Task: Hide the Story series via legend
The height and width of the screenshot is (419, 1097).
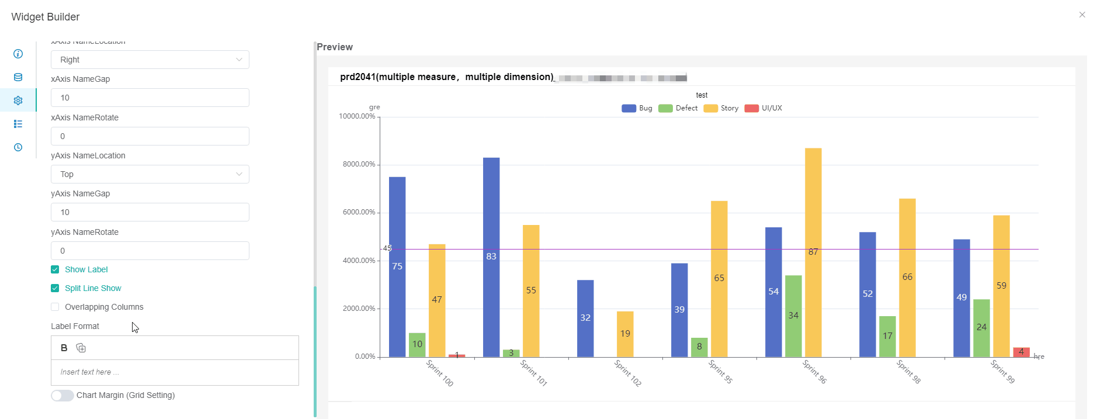Action: click(721, 108)
